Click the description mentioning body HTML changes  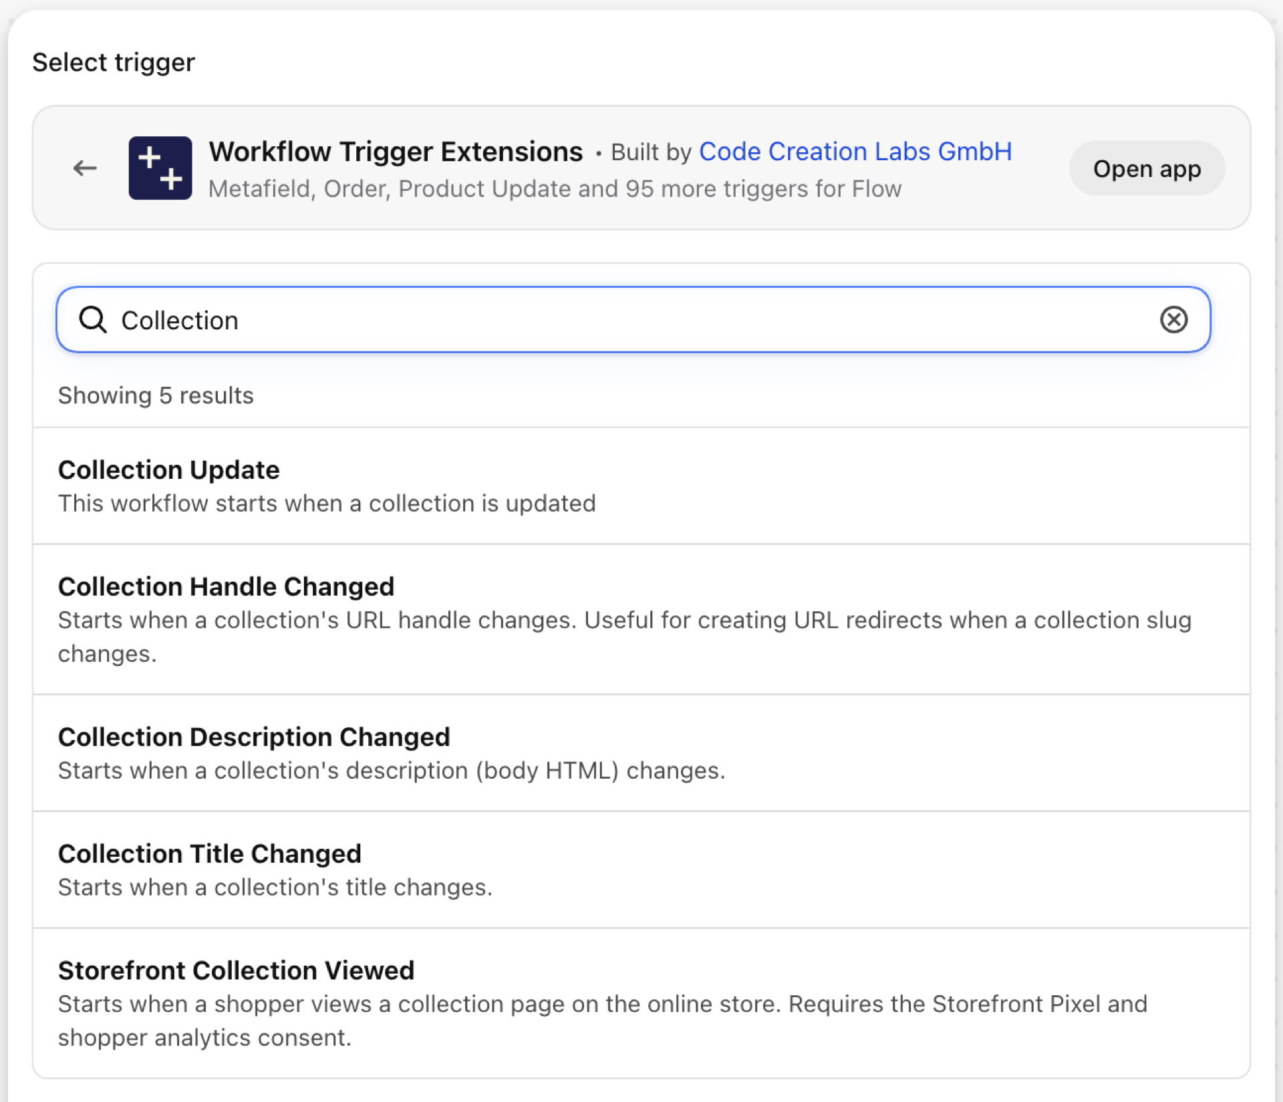[392, 771]
